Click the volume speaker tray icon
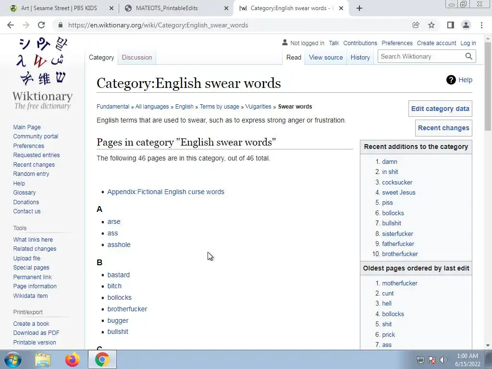Image resolution: width=492 pixels, height=369 pixels. coord(443,360)
